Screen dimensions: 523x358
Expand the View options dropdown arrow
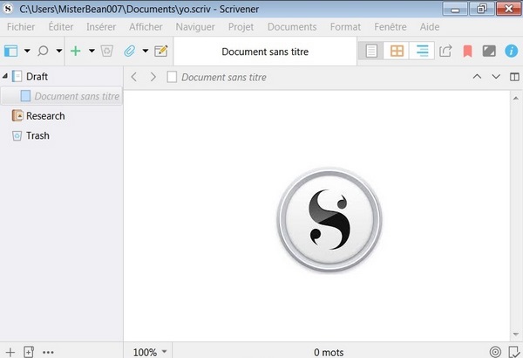(27, 52)
